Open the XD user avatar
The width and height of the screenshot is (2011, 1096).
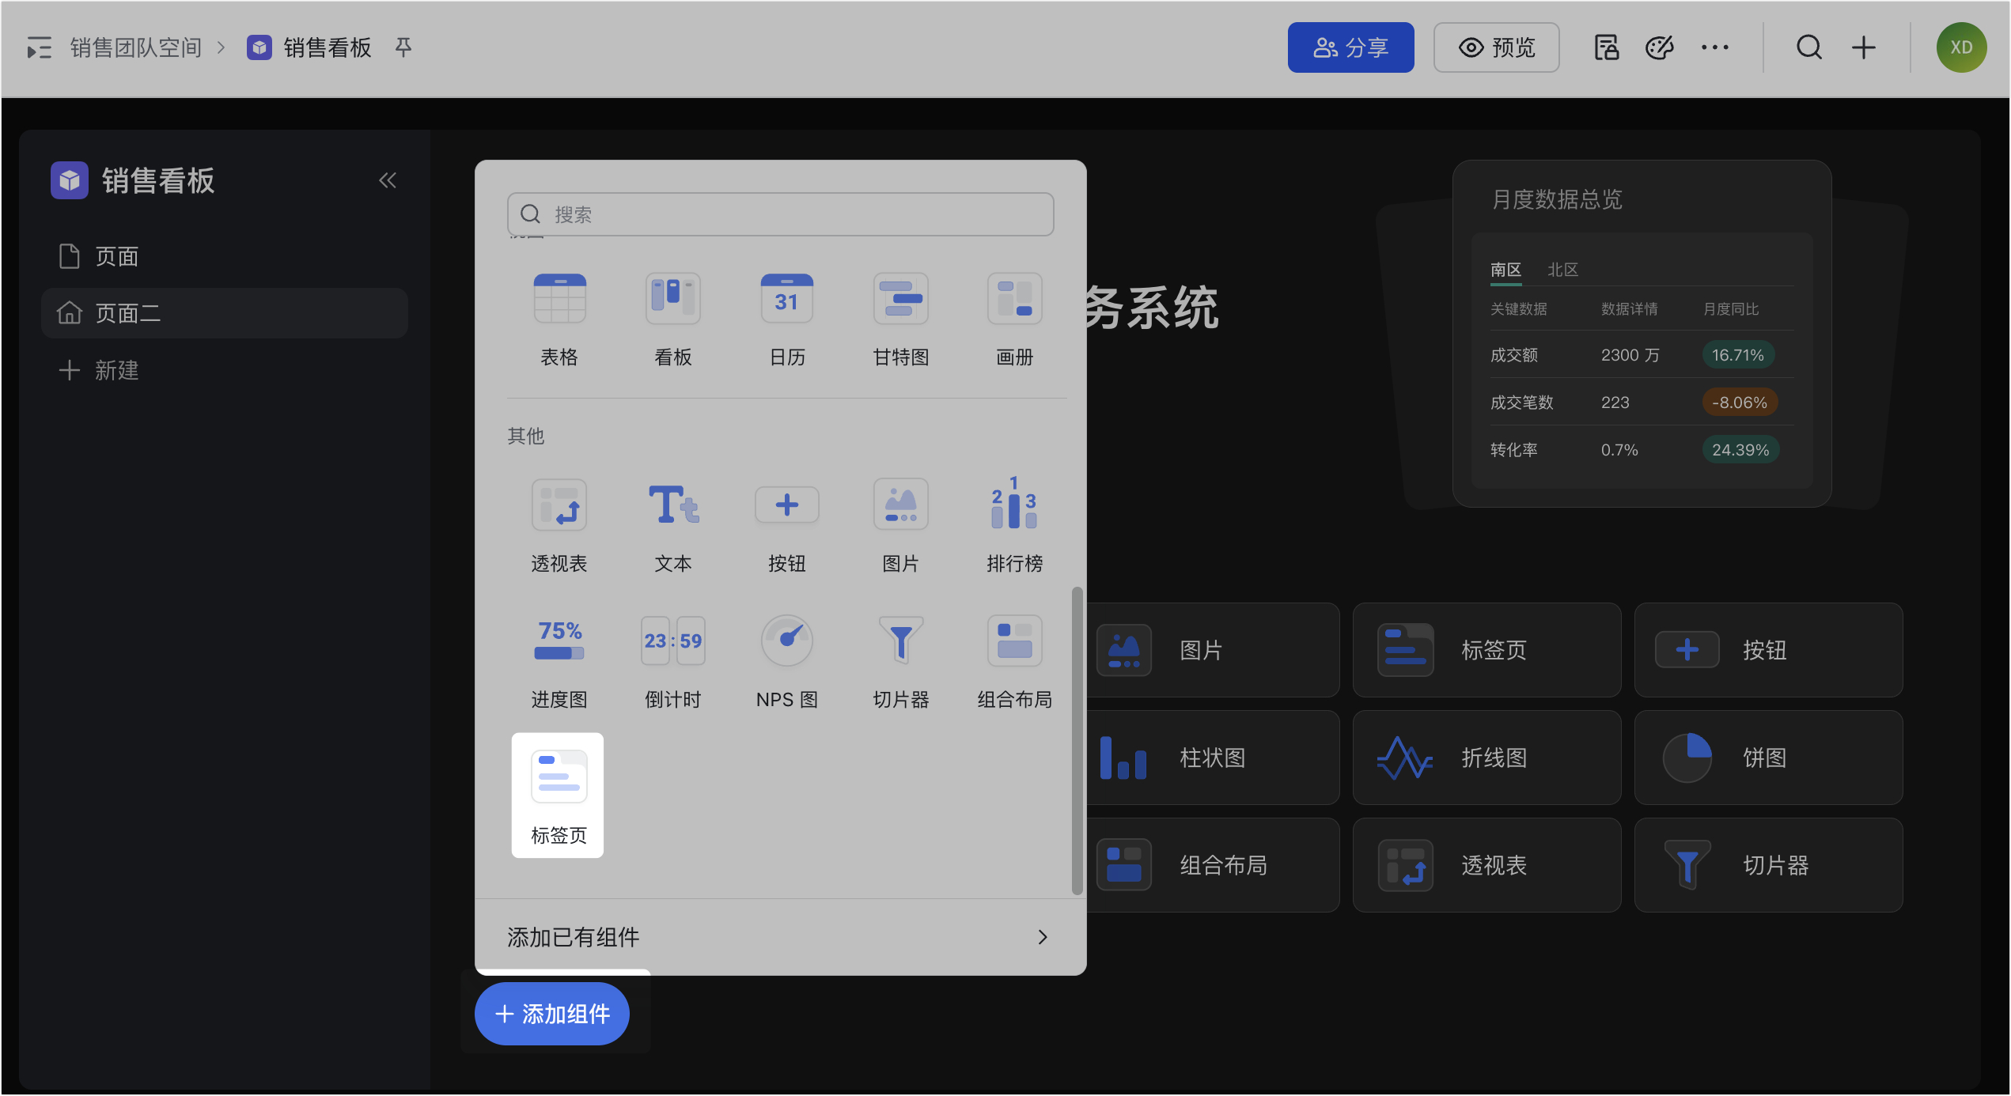(x=1961, y=47)
